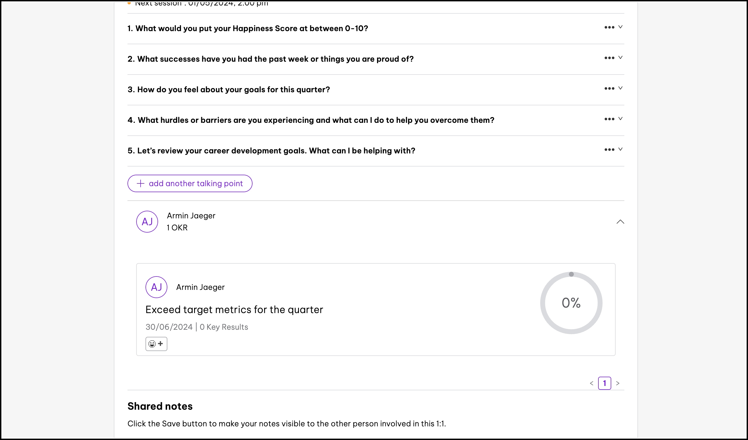Open three-dots menu for hurdles question
Image resolution: width=748 pixels, height=440 pixels.
[x=609, y=119]
